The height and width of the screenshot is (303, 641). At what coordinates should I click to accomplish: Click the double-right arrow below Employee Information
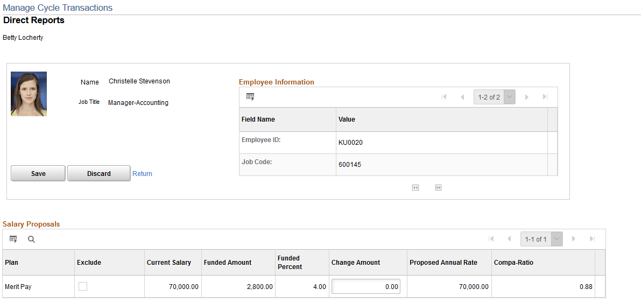[438, 188]
